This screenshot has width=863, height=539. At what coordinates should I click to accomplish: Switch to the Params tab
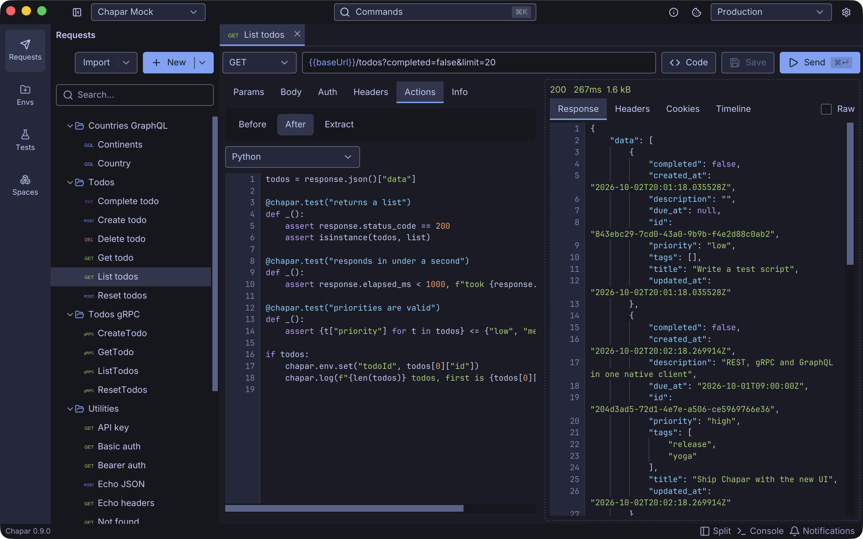[248, 92]
